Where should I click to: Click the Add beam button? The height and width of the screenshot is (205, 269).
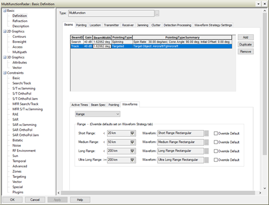245,37
